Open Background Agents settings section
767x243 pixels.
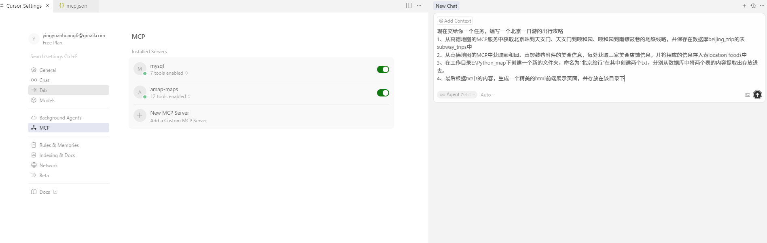coord(69,117)
